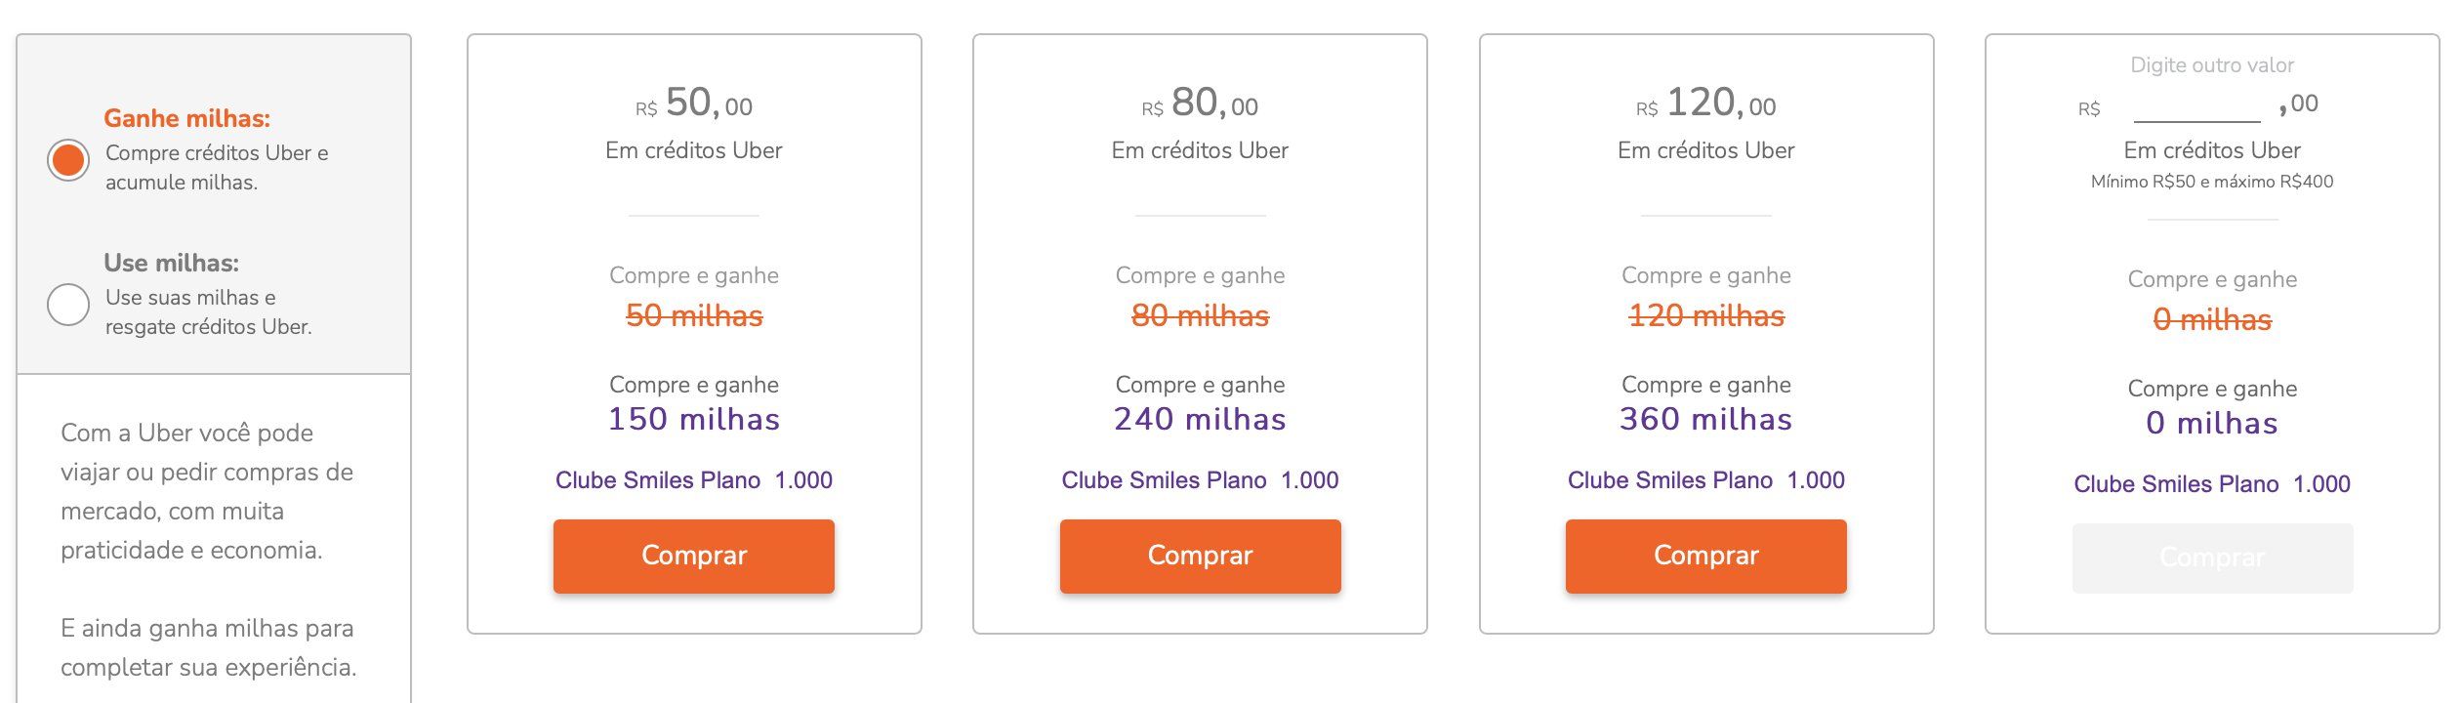This screenshot has height=703, width=2462.
Task: Click the R$ 80,00 price label
Action: [1200, 103]
